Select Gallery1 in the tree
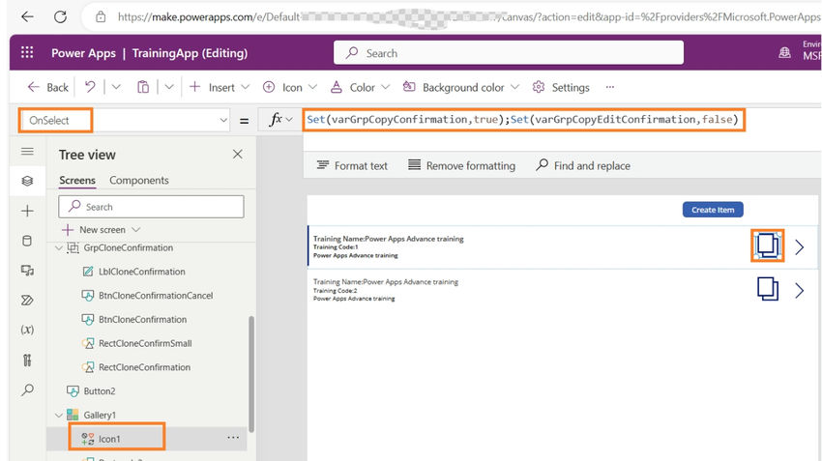 [x=100, y=415]
